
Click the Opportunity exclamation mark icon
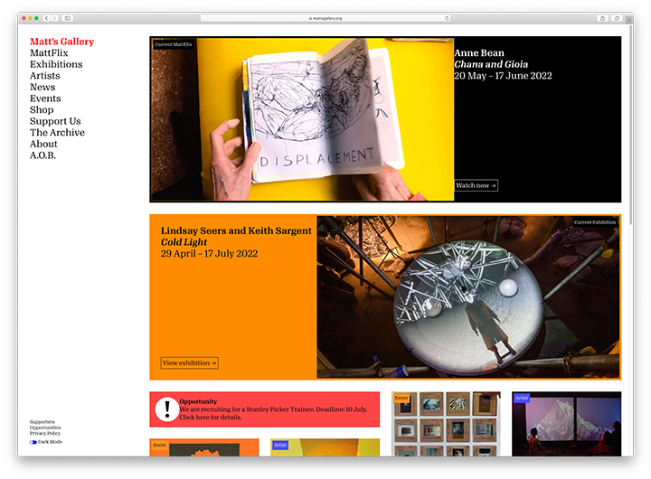(166, 409)
